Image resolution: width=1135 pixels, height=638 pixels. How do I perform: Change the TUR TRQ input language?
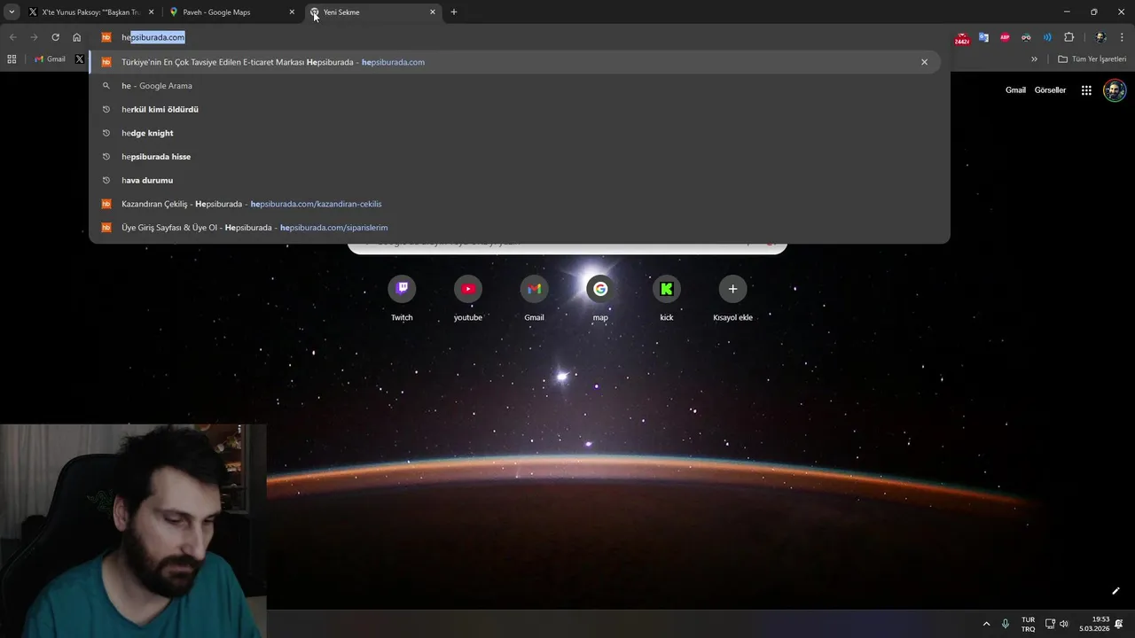point(1028,624)
